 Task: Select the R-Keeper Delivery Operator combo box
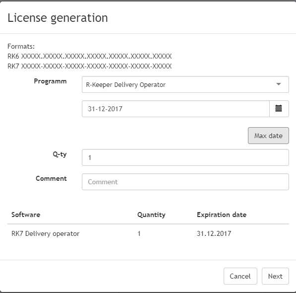click(185, 84)
